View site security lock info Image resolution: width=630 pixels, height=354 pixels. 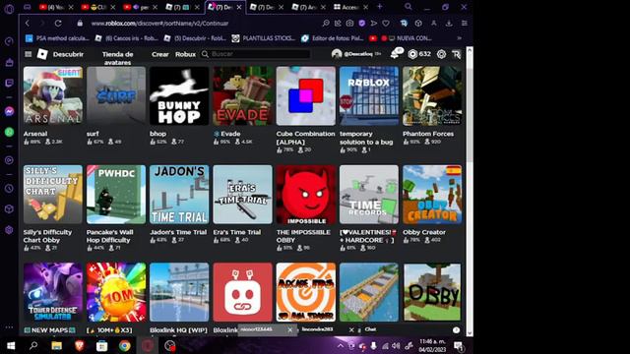pyautogui.click(x=80, y=24)
